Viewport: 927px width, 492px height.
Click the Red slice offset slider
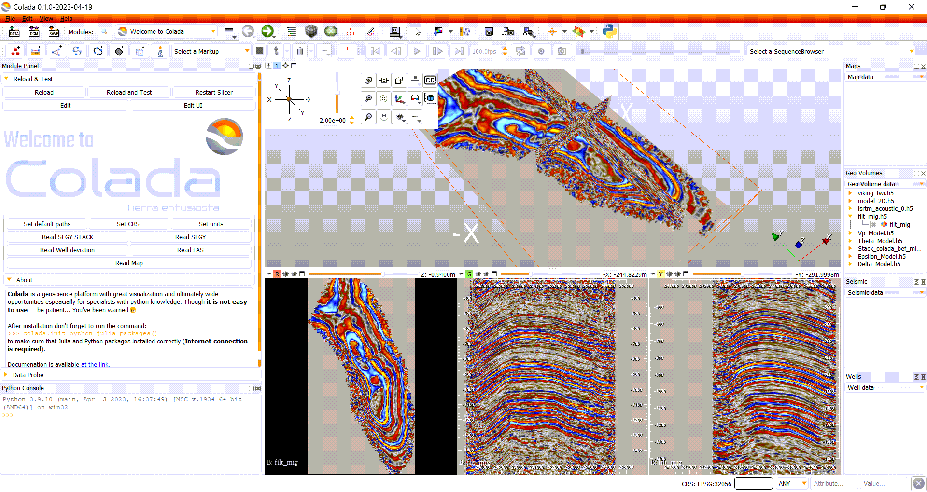(363, 274)
